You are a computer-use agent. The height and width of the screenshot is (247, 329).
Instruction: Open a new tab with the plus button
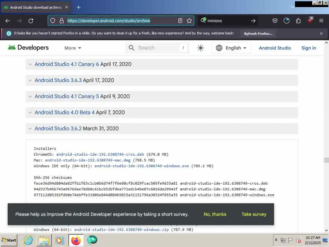(x=78, y=7)
